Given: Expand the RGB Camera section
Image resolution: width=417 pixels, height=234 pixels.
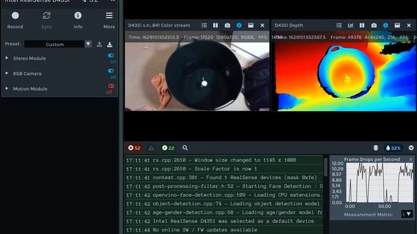Looking at the screenshot, I should [x=7, y=73].
